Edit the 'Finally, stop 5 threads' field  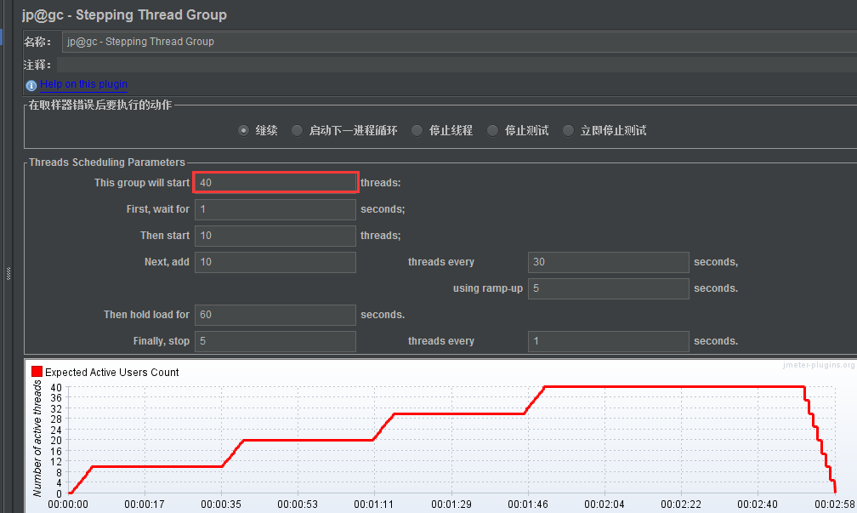click(x=275, y=340)
